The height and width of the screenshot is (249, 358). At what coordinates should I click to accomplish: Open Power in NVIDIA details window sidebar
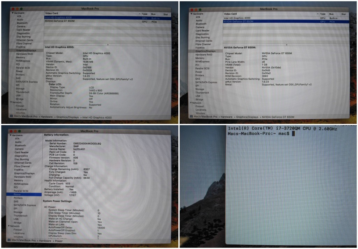click(199, 72)
